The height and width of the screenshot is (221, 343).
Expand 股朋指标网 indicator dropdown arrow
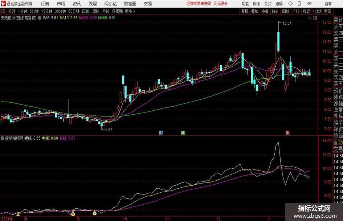[3, 138]
